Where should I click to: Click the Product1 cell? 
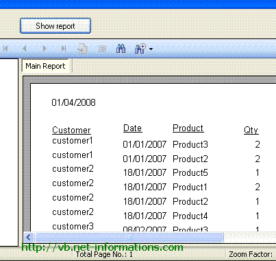pos(190,187)
